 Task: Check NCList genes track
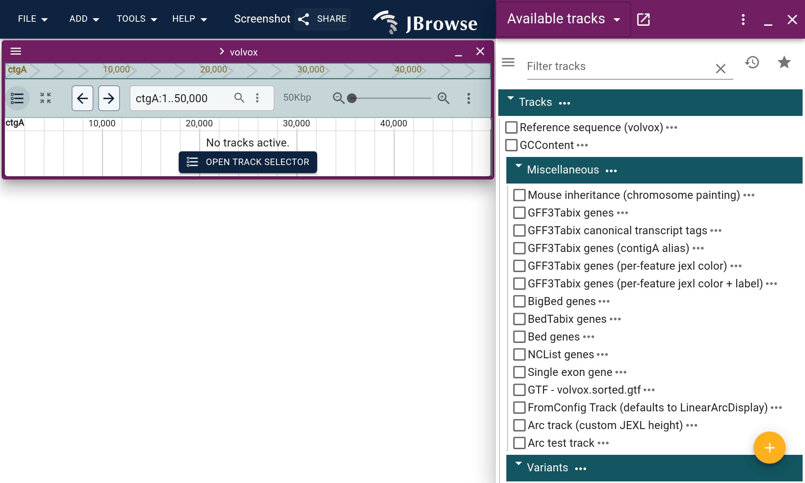(x=519, y=355)
